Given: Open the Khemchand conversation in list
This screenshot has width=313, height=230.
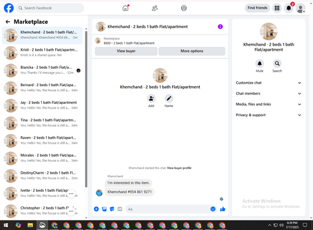Looking at the screenshot, I should [x=43, y=35].
